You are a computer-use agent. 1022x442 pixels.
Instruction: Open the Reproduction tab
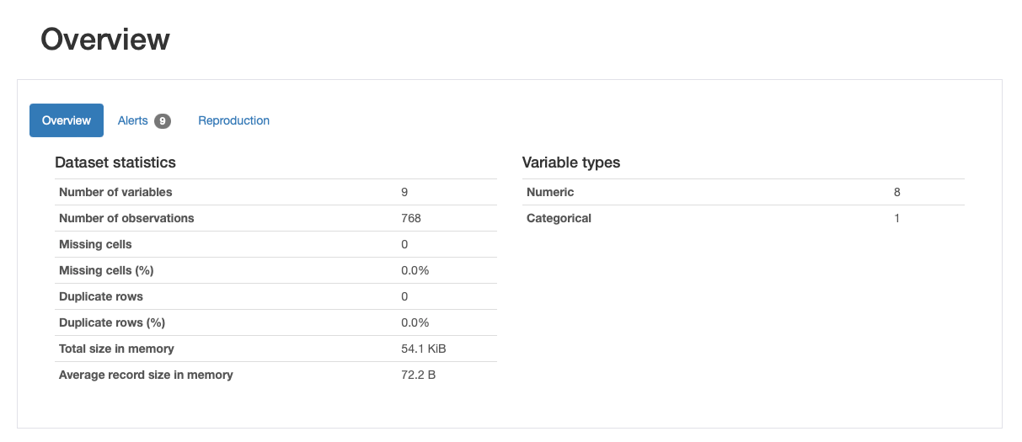click(x=233, y=120)
